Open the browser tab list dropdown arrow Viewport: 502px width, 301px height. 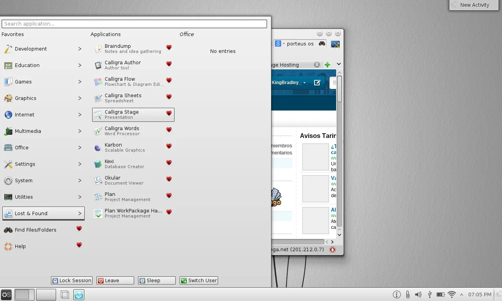pos(339,64)
